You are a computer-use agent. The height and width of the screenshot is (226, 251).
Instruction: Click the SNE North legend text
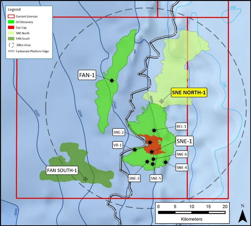pyautogui.click(x=23, y=33)
